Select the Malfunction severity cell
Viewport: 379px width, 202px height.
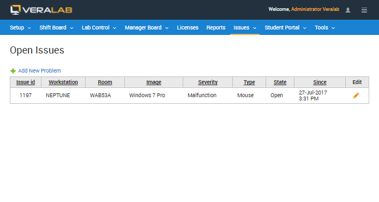[x=208, y=96]
